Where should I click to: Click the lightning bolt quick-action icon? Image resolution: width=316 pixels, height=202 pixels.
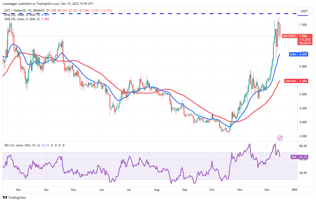pos(280,138)
